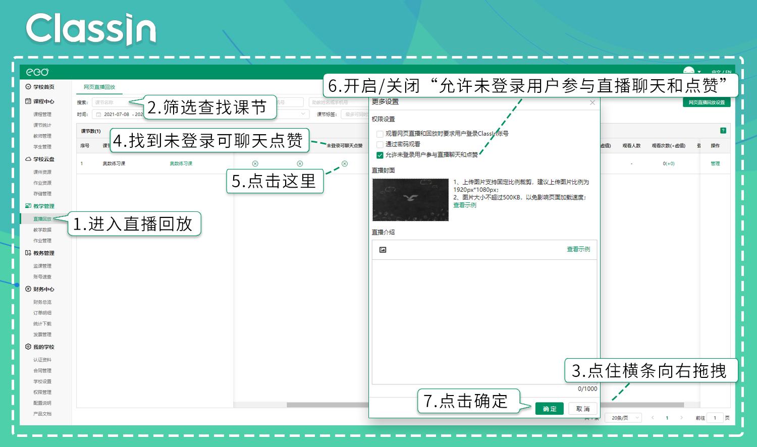Image resolution: width=757 pixels, height=447 pixels.
Task: Open 存储管理 in the sidebar
Action: click(x=42, y=194)
